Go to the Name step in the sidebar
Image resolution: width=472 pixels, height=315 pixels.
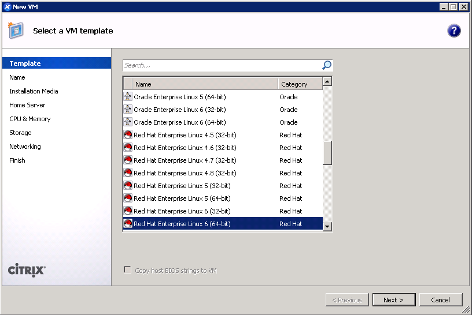(x=17, y=77)
